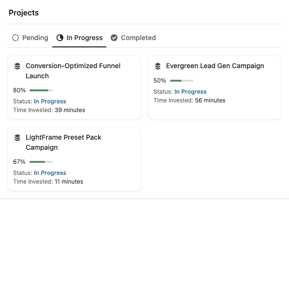Viewport: 289px width, 288px height.
Task: Click the Completed checkmark icon
Action: click(x=114, y=38)
